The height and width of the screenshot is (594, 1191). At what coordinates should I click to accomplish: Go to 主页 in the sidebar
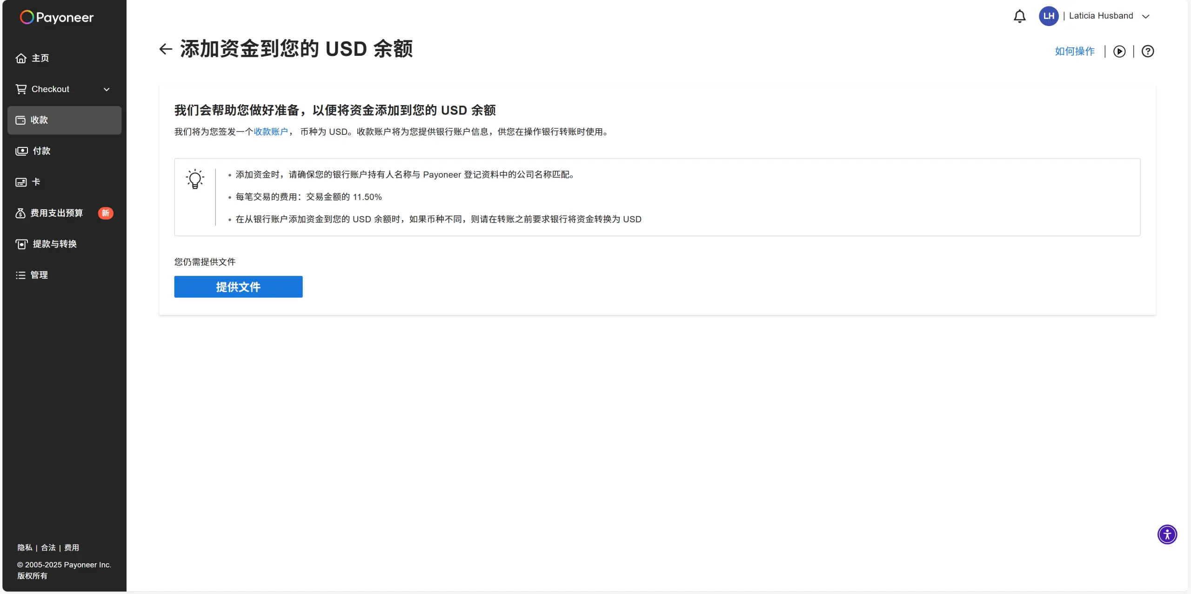click(x=65, y=58)
